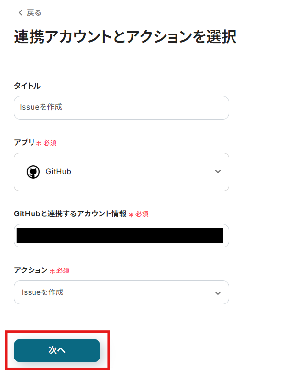Expand the アプリ dropdown chevron
288x370 pixels.
tap(218, 172)
